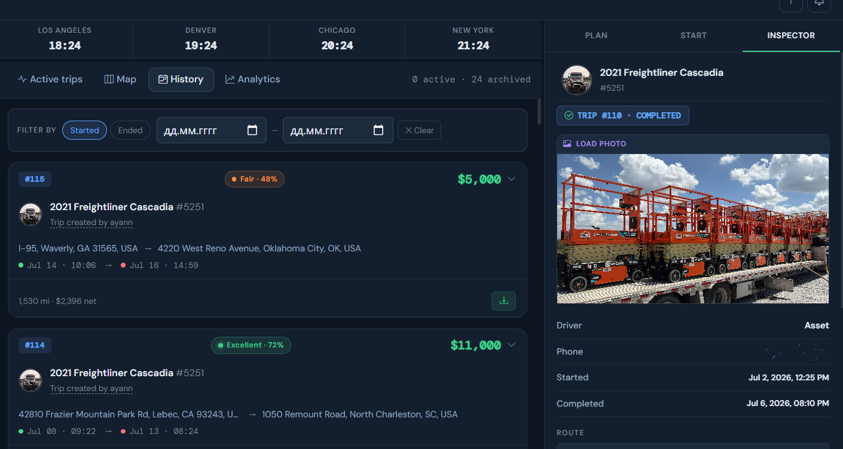Click '1,530 mi · $2,396 net' text
Viewport: 843px width, 449px height.
pos(57,302)
